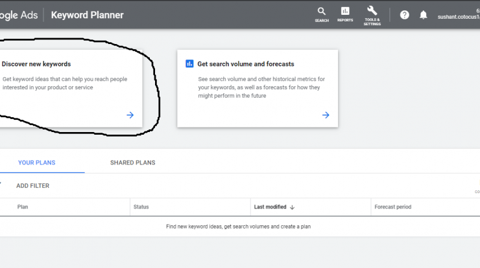The image size is (480, 268).
Task: Click arrow on Get search volume and forecasts card
Action: click(x=326, y=115)
